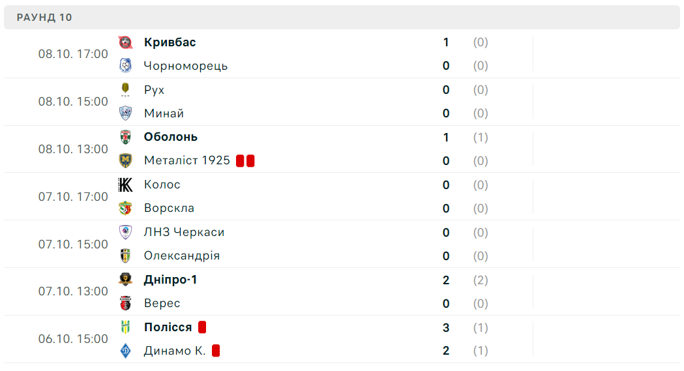684x371 pixels.
Task: Click Полісся's final score of 3
Action: click(x=446, y=327)
